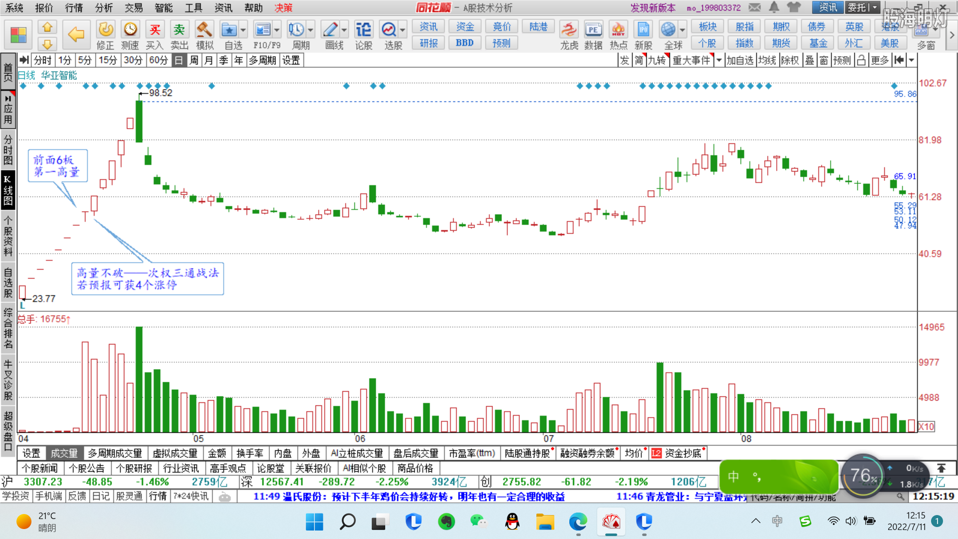
Task: Click the X10 volume scale box
Action: point(926,427)
